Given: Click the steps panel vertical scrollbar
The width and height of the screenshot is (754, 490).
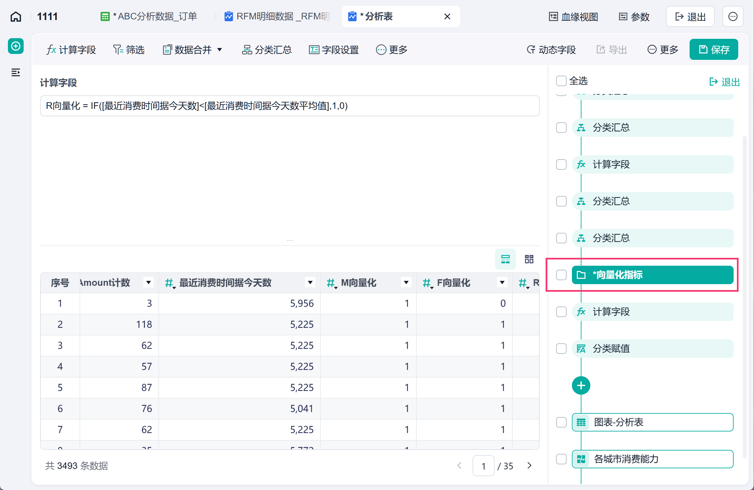Looking at the screenshot, I should click(x=744, y=296).
